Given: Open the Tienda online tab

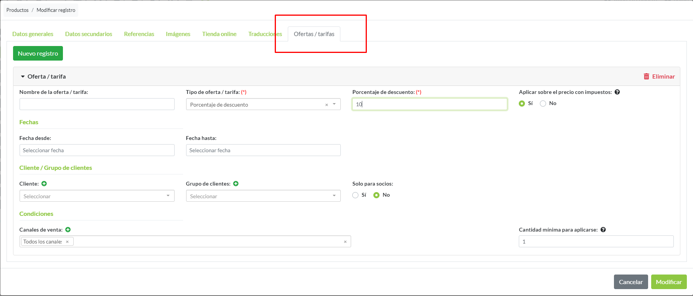Looking at the screenshot, I should [219, 34].
